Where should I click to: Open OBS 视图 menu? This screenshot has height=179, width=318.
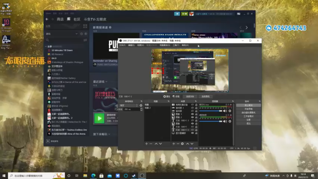click(x=141, y=45)
